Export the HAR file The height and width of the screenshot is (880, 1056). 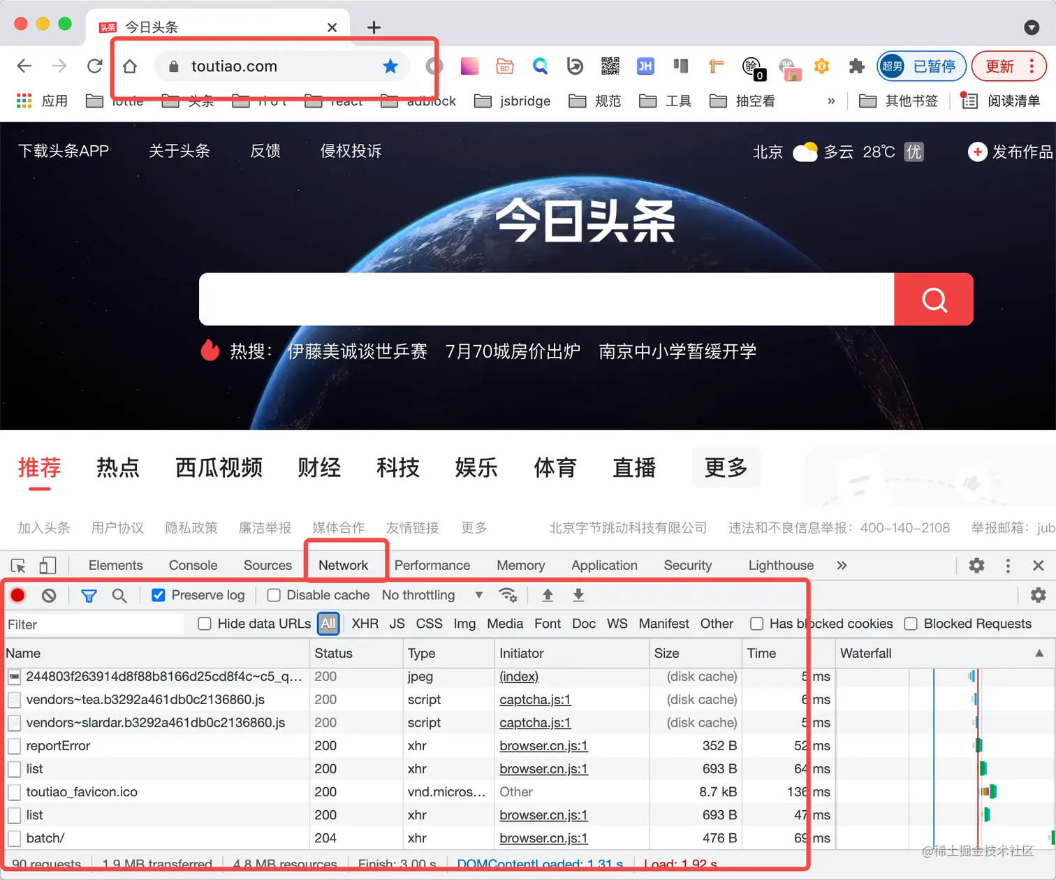pos(578,595)
